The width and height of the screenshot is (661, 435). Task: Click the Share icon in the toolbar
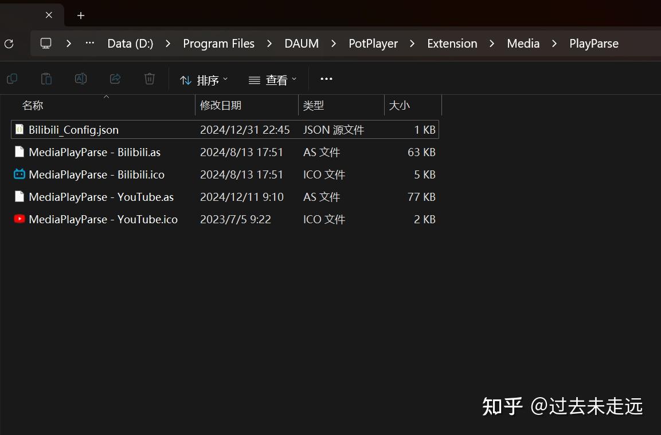point(115,79)
